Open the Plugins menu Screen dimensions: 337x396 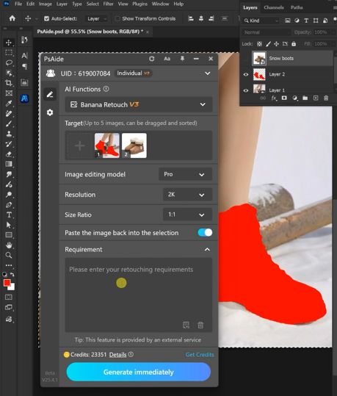coord(139,4)
